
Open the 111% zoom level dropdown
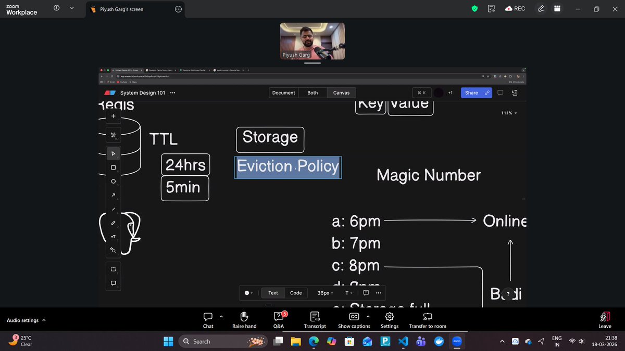pos(509,113)
